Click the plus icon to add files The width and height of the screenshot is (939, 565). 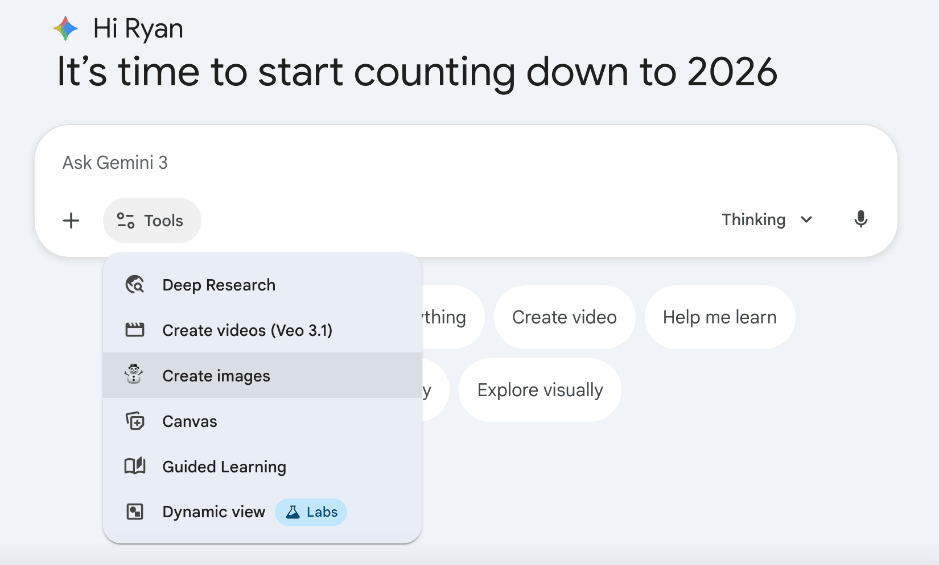click(x=71, y=221)
